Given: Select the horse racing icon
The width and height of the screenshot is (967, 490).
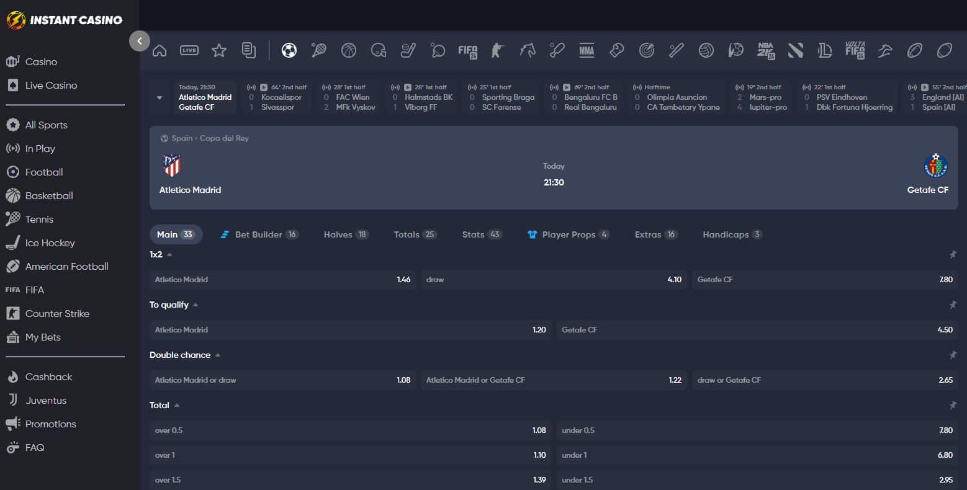Looking at the screenshot, I should click(x=527, y=50).
